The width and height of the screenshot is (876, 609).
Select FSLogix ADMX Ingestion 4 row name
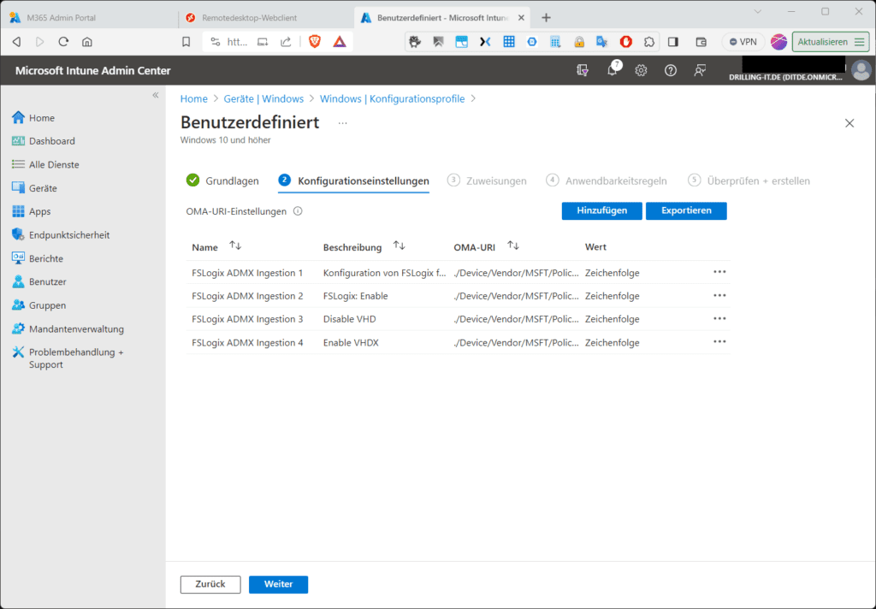[247, 342]
